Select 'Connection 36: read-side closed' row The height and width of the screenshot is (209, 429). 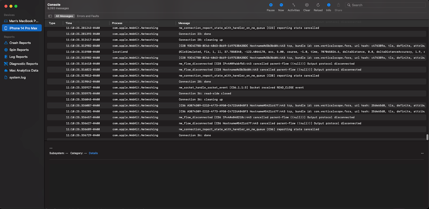tap(236, 94)
